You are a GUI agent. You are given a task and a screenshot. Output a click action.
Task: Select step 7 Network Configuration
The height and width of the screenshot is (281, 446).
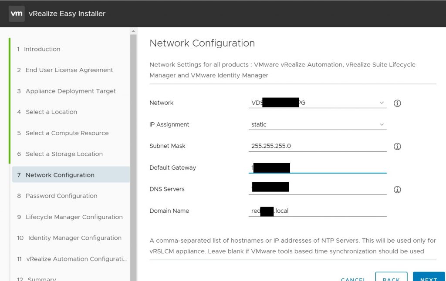click(x=71, y=175)
